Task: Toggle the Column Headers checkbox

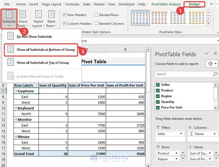Action: pos(64,24)
